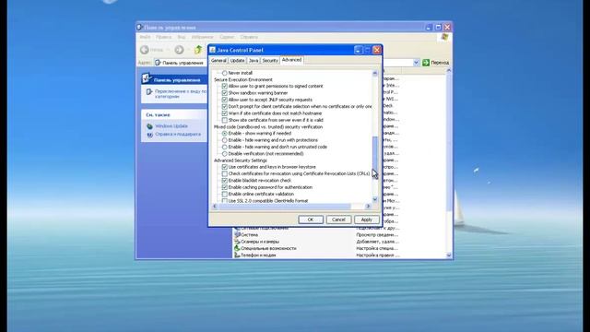Viewport: 590px width, 332px height.
Task: Select Disable verification (not recommended) radio
Action: pos(224,154)
